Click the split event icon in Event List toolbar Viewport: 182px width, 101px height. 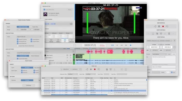click(110, 69)
